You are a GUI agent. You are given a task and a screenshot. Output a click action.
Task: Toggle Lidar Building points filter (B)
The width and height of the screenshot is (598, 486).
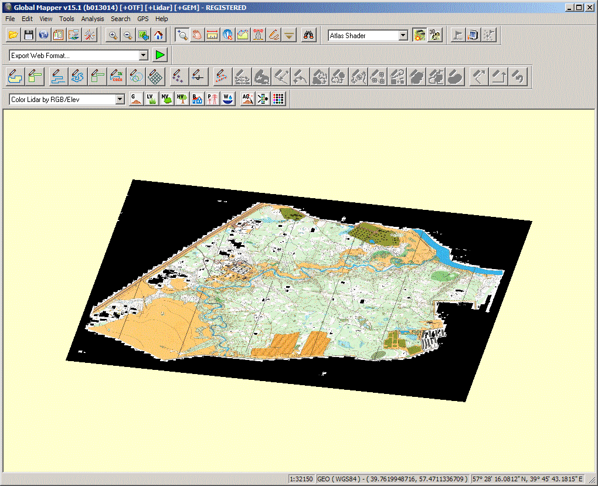point(198,99)
